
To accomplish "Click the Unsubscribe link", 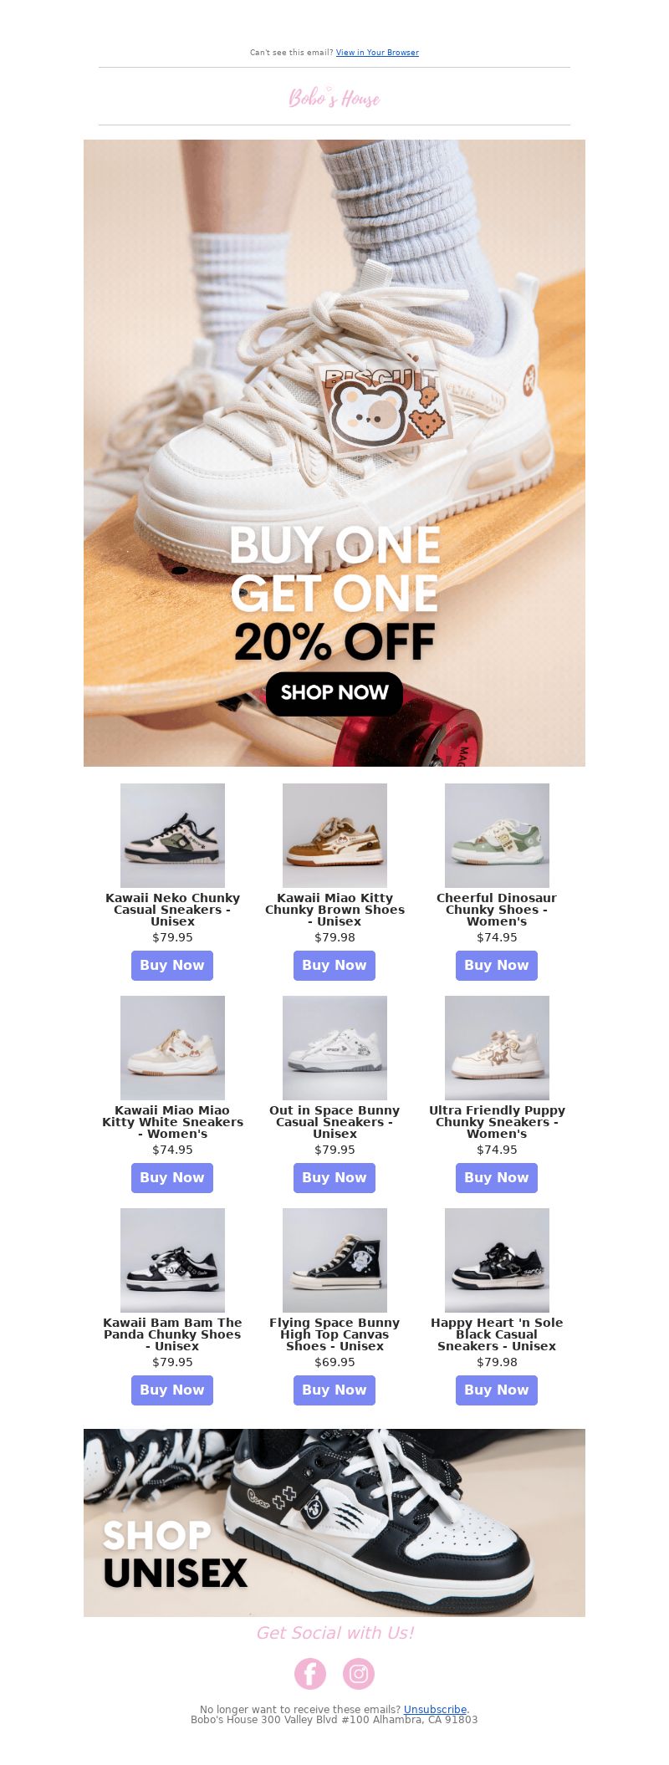I will (435, 1710).
